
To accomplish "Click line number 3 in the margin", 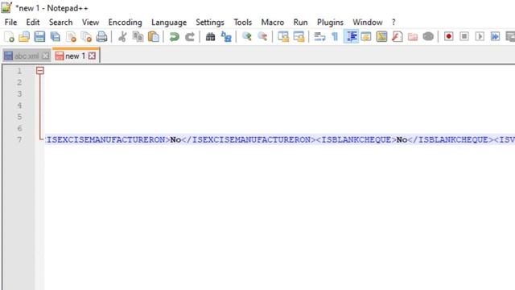I will (19, 93).
